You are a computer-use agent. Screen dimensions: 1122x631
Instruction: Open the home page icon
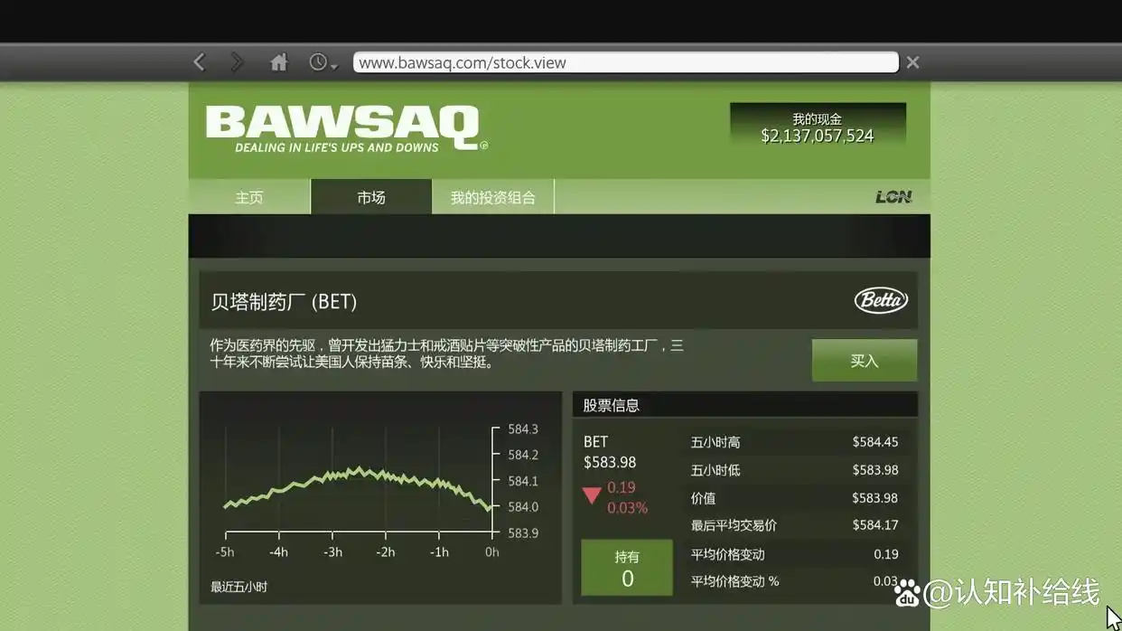click(278, 61)
